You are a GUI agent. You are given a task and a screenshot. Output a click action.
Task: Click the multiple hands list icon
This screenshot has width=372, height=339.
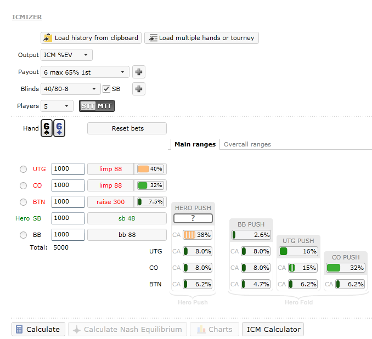[153, 38]
